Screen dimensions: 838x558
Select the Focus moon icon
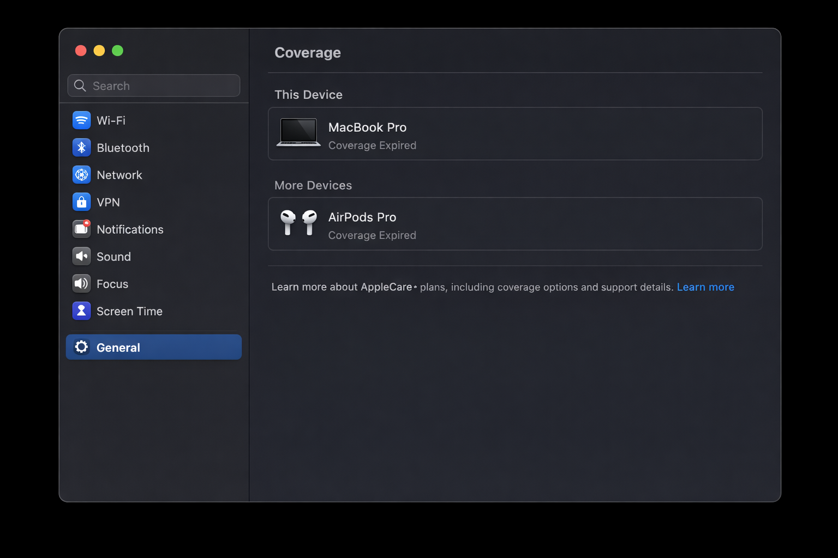[81, 283]
